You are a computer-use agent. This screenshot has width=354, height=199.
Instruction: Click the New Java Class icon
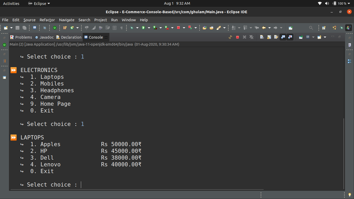tap(72, 28)
